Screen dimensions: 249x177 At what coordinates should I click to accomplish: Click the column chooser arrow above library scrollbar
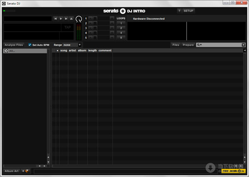244,50
